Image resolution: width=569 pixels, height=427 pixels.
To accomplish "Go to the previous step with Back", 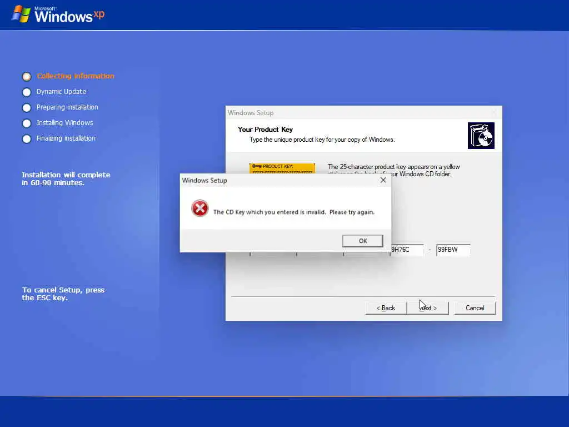I will 386,308.
